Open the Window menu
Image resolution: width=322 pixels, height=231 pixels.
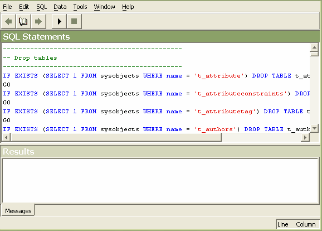click(105, 7)
